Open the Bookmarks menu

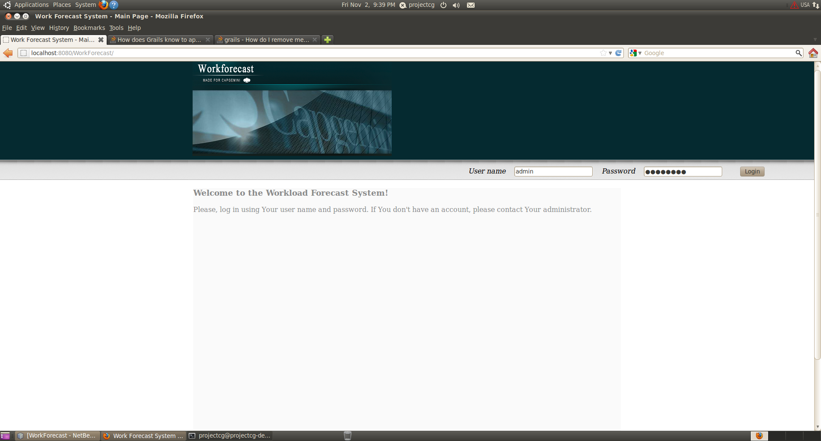click(x=89, y=28)
